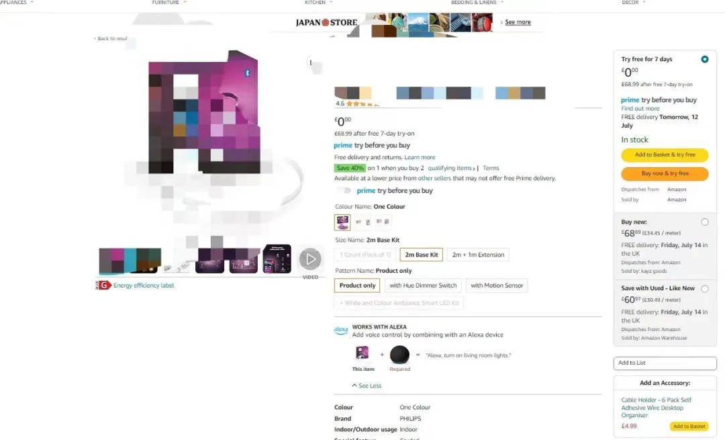The width and height of the screenshot is (725, 440).
Task: Choose 'Save with Used - Like New' radio
Action: 704,289
